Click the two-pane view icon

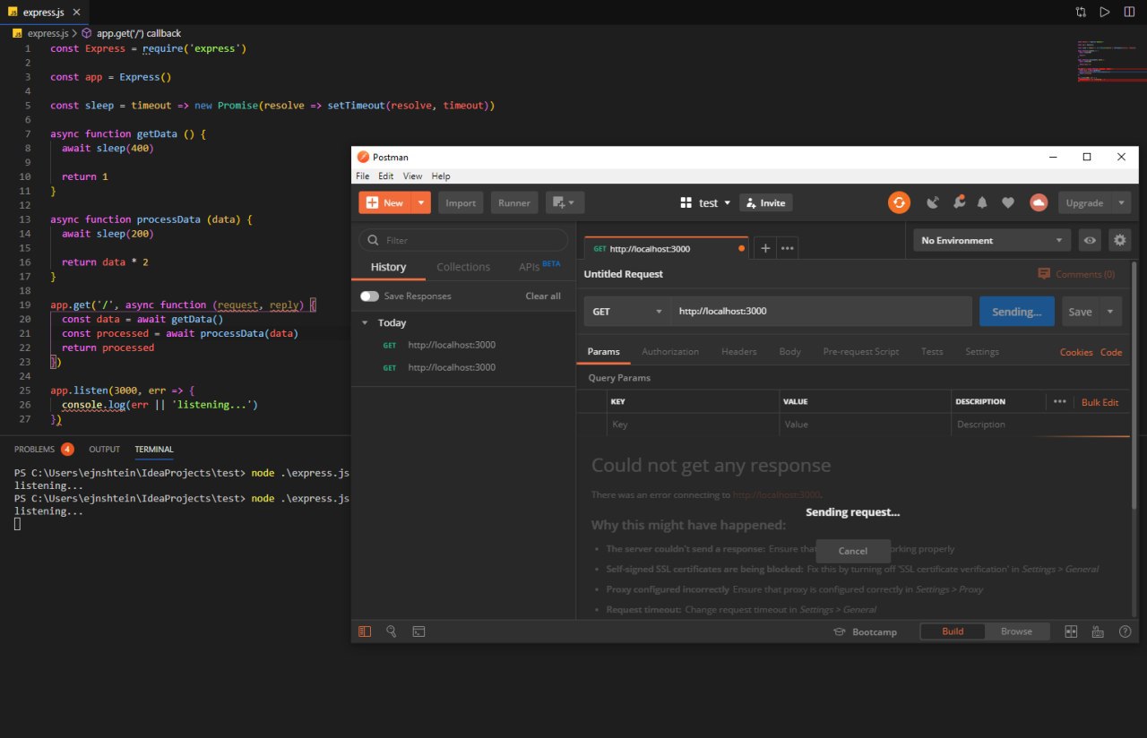point(1070,631)
